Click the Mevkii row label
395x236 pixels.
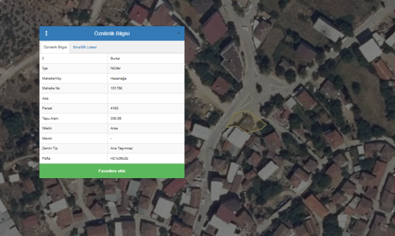[47, 138]
